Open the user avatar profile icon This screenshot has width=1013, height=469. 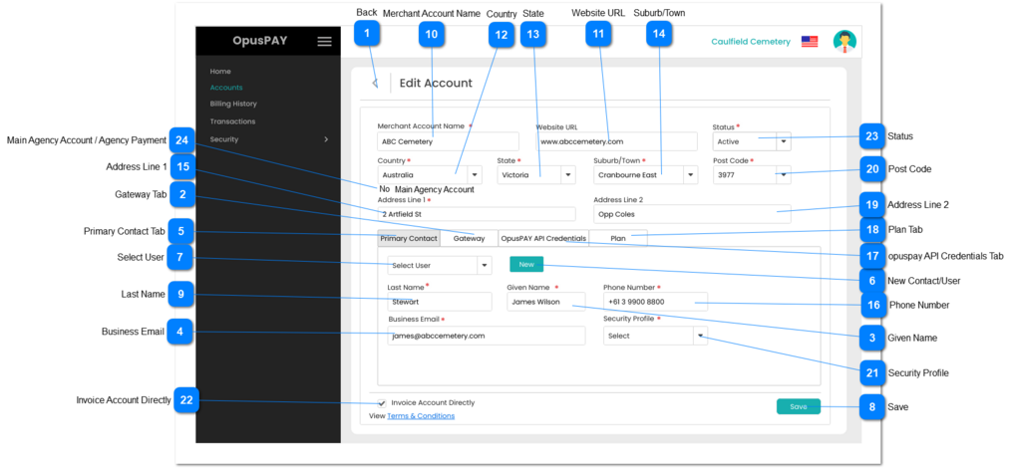point(844,42)
